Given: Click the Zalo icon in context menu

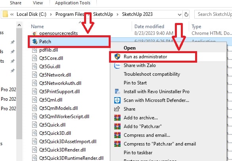Looking at the screenshot, I should point(117,65).
